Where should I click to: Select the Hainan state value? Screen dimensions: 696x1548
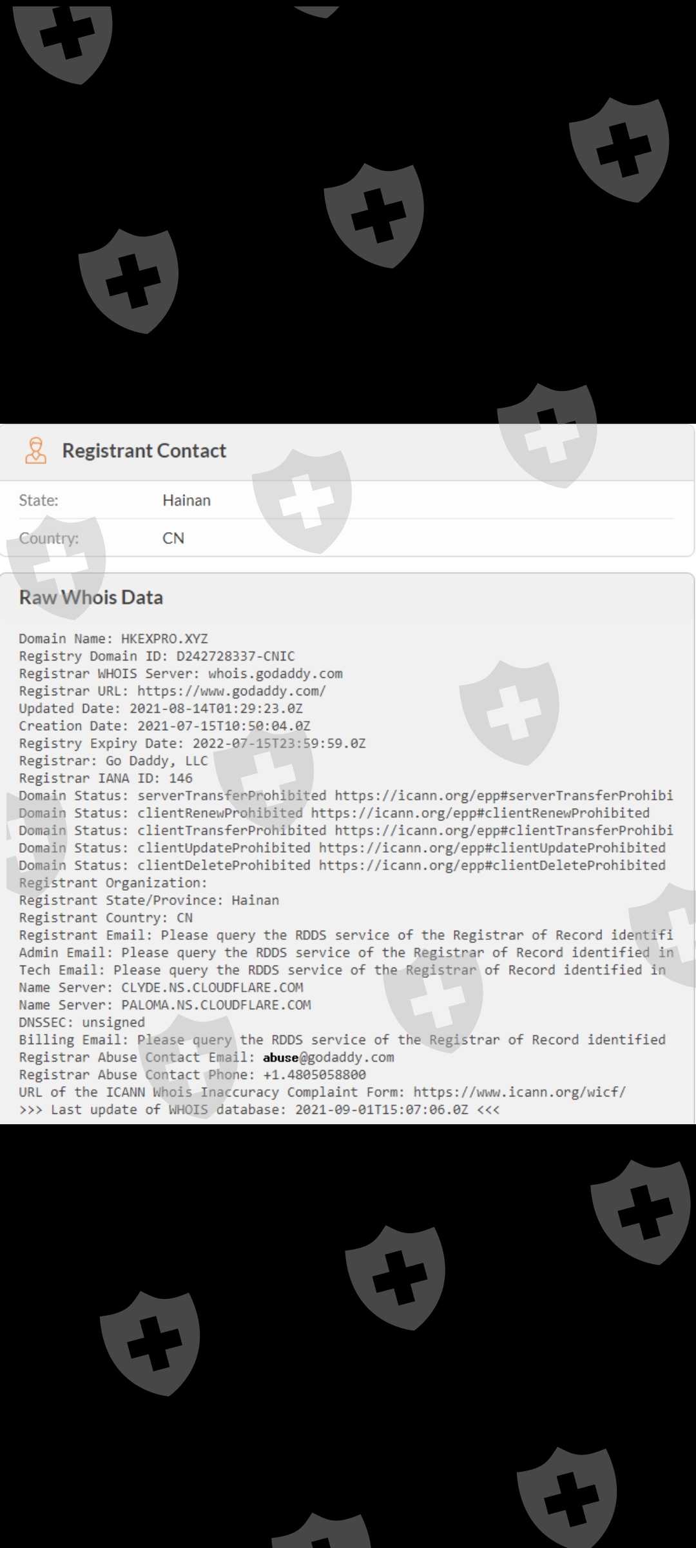click(x=186, y=501)
